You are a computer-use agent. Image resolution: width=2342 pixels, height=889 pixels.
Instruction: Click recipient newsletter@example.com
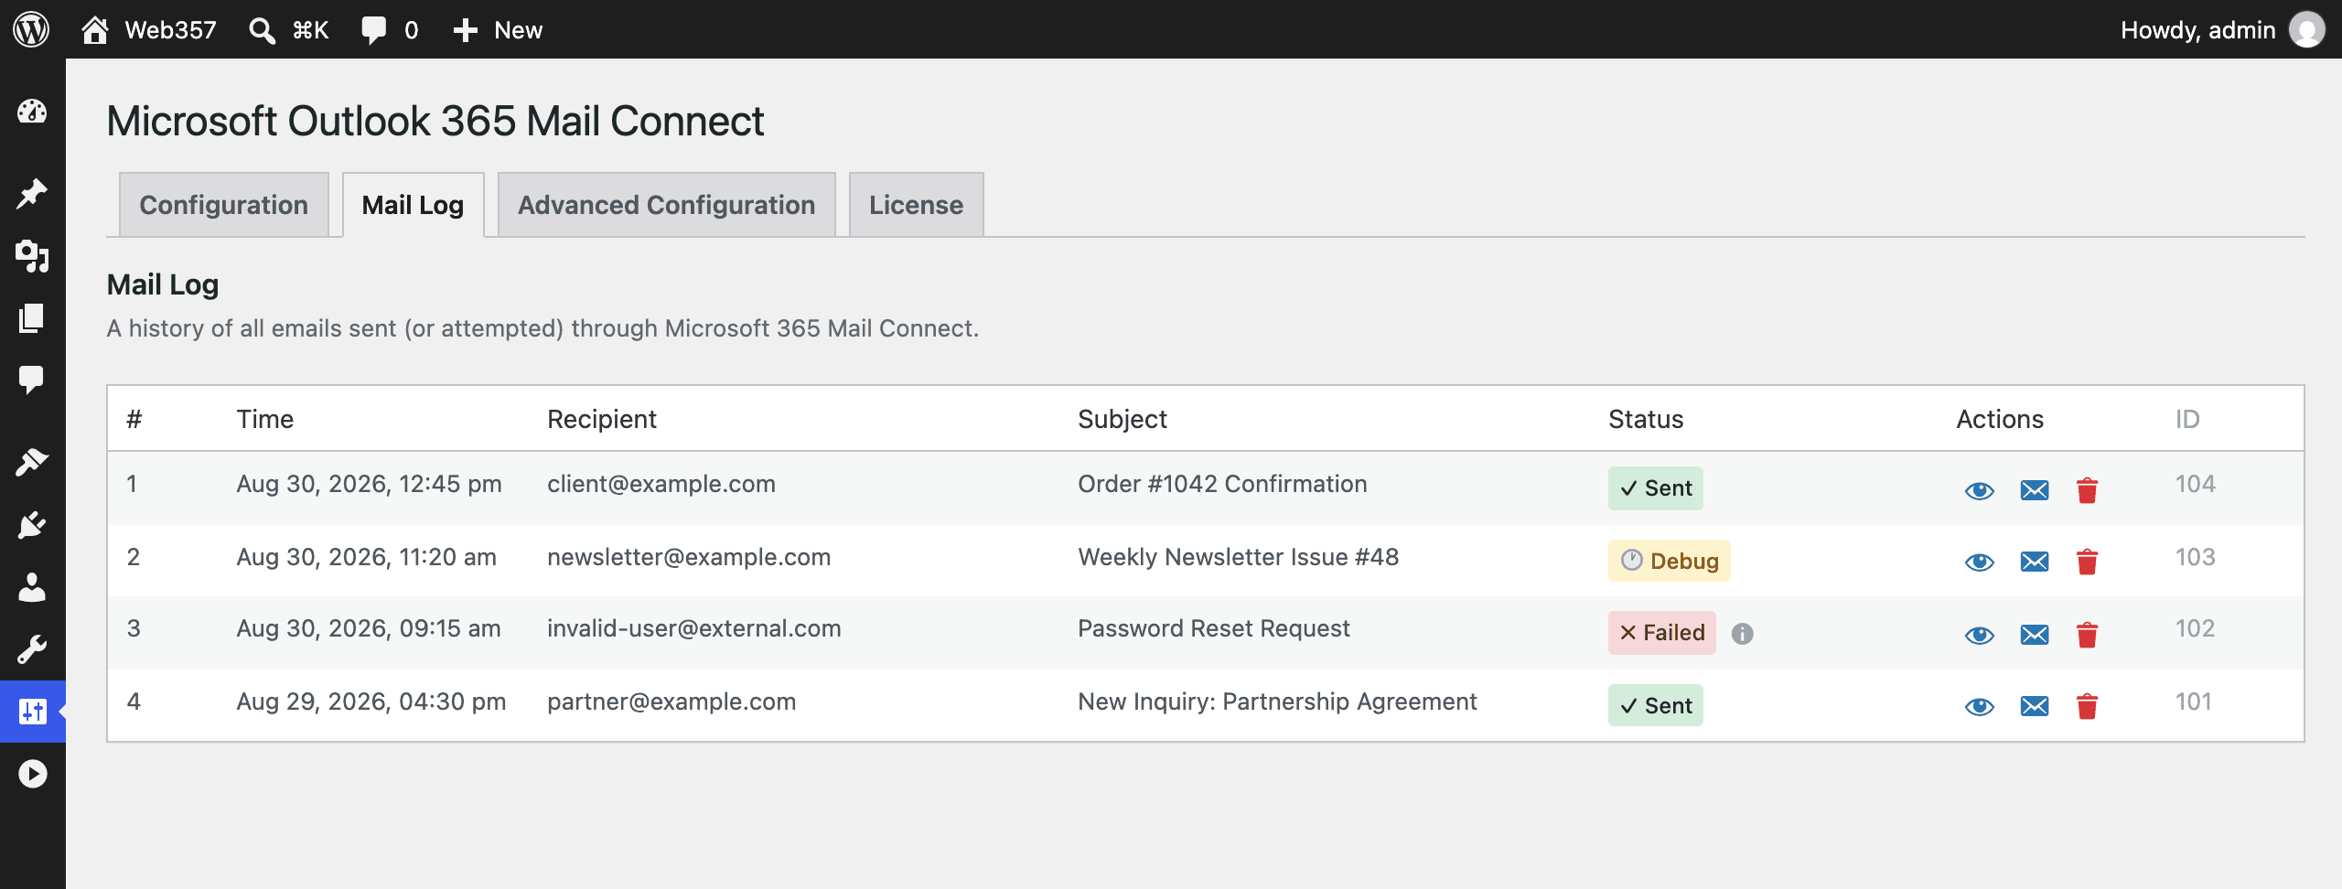point(689,557)
